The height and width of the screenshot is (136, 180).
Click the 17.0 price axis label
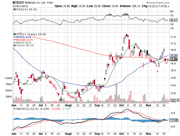click(x=173, y=44)
